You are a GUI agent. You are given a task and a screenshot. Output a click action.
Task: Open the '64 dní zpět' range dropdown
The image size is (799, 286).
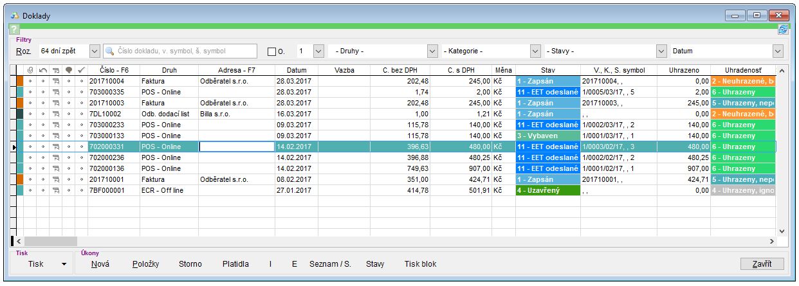click(95, 51)
